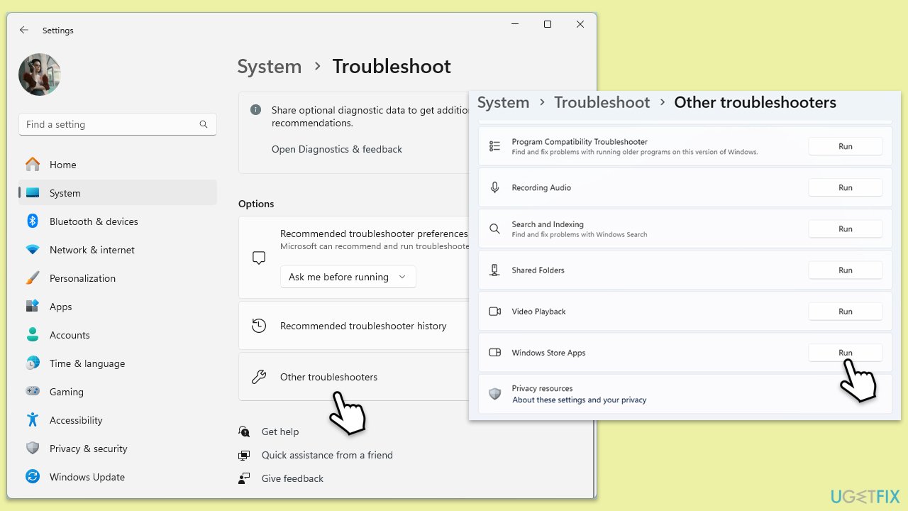Open Accessibility settings
This screenshot has width=908, height=511.
(x=76, y=420)
